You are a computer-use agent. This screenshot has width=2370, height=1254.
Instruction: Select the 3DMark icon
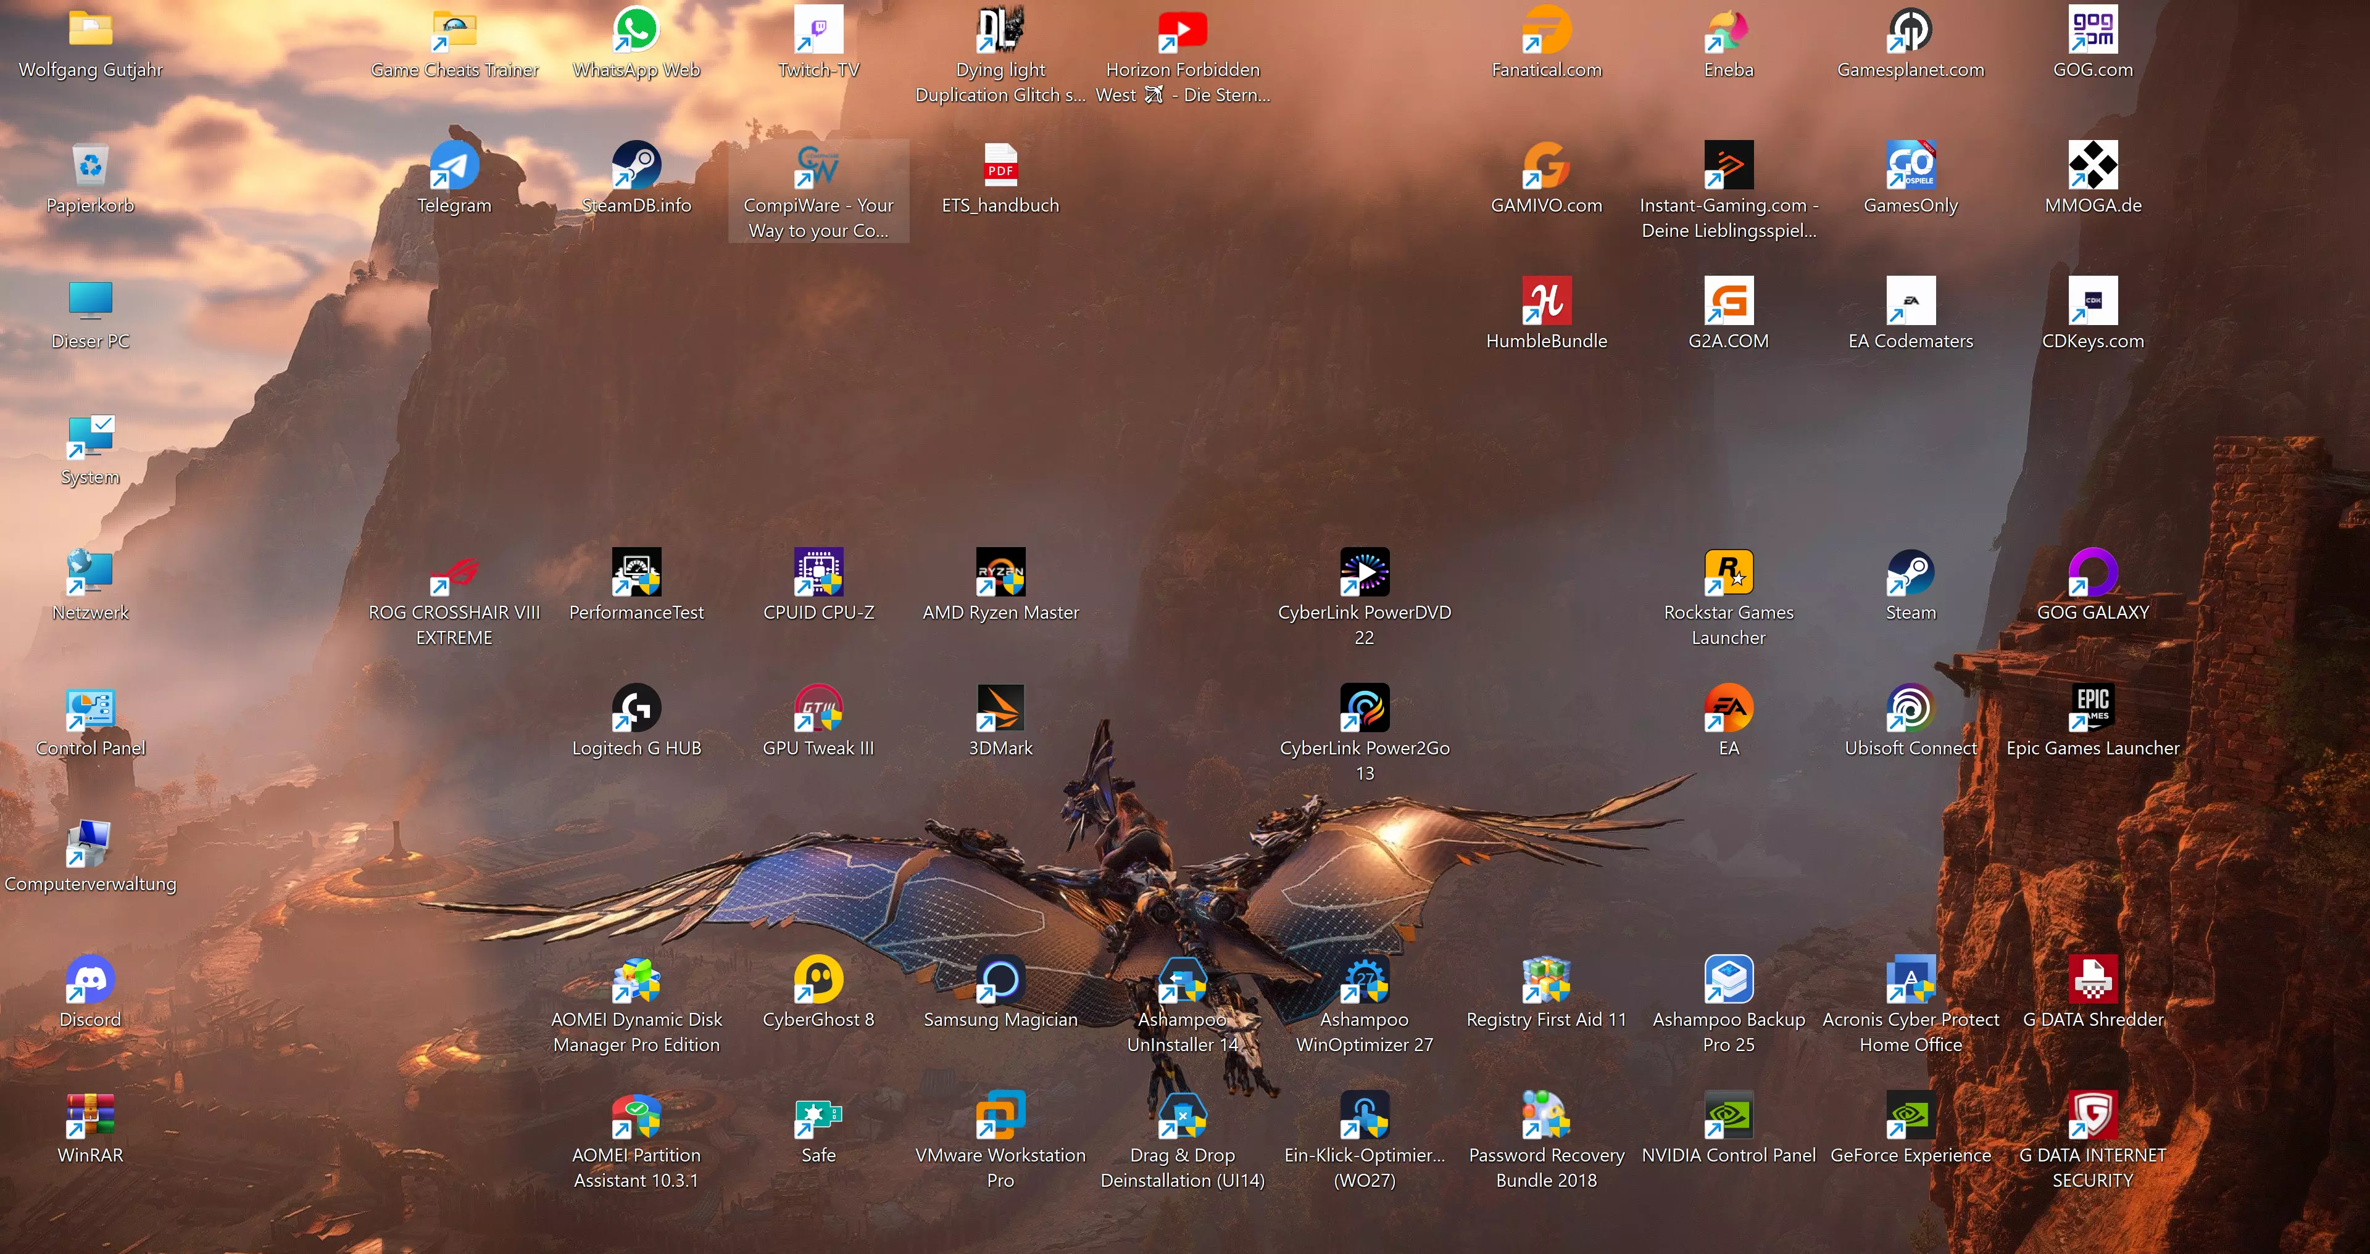point(1001,708)
